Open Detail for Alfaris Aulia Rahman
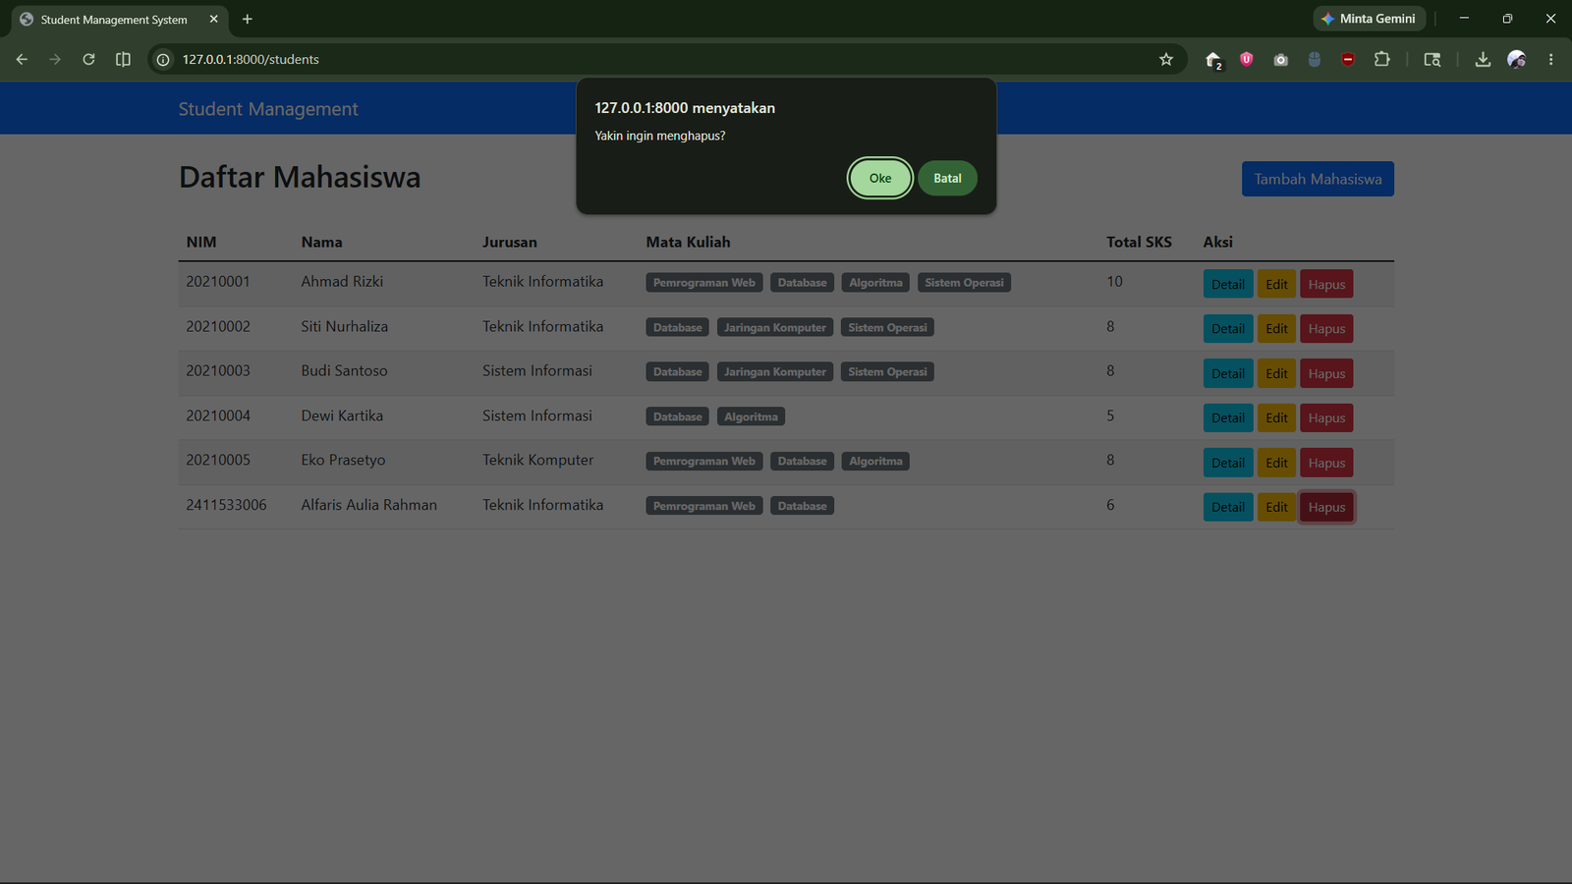The width and height of the screenshot is (1572, 884). (1228, 507)
